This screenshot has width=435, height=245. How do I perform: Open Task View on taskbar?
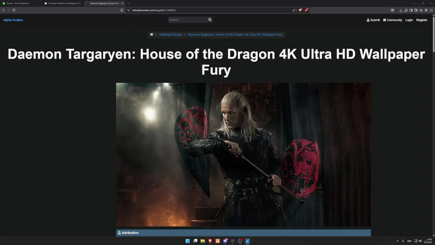click(195, 241)
